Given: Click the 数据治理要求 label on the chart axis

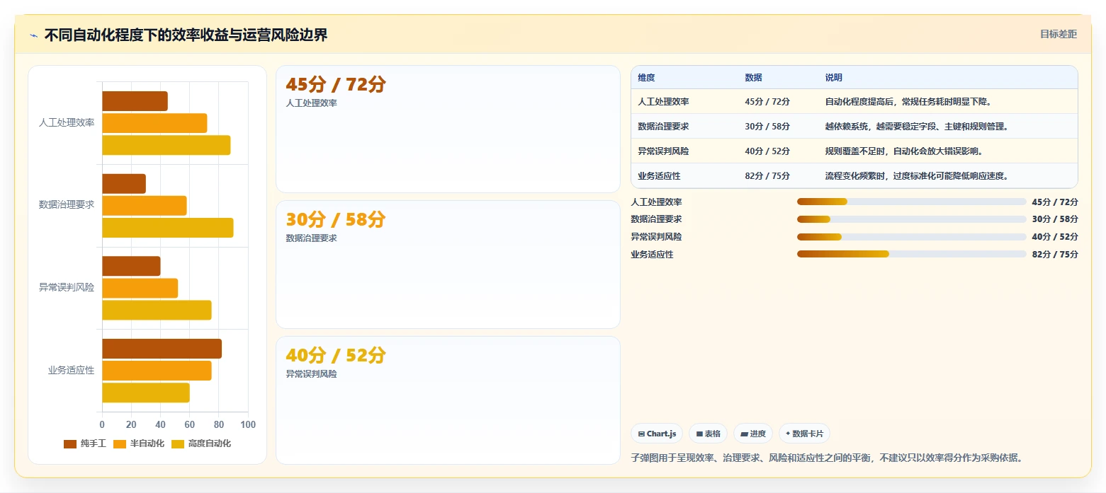Looking at the screenshot, I should pyautogui.click(x=67, y=205).
